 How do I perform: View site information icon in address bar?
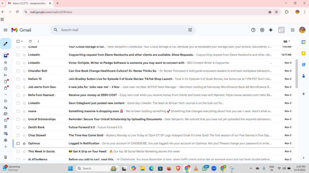[x=26, y=12]
